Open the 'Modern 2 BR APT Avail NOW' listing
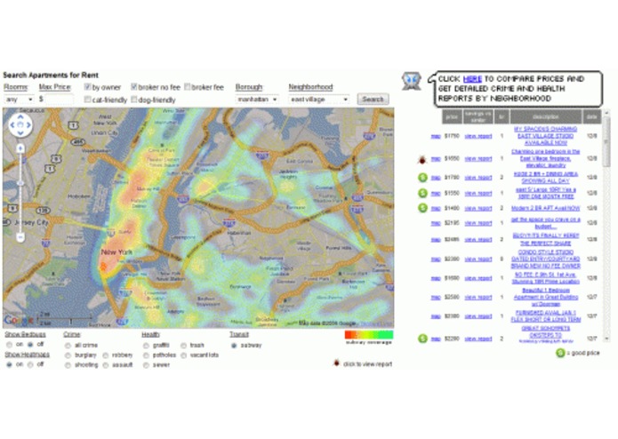The image size is (618, 439). (545, 208)
